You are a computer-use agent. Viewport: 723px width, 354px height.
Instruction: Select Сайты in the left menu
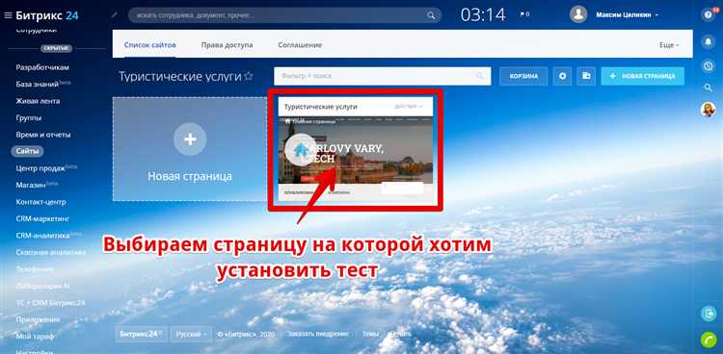pos(27,151)
